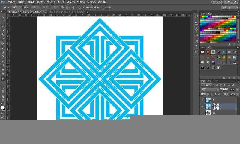Viewport: 240px width, 144px height.
Task: Open Swatches panel flyout menu
Action: [238, 14]
